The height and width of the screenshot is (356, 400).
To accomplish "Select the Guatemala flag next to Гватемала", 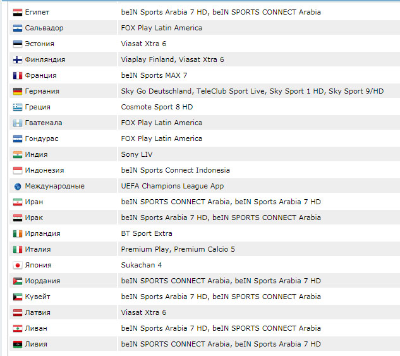I will [x=18, y=123].
